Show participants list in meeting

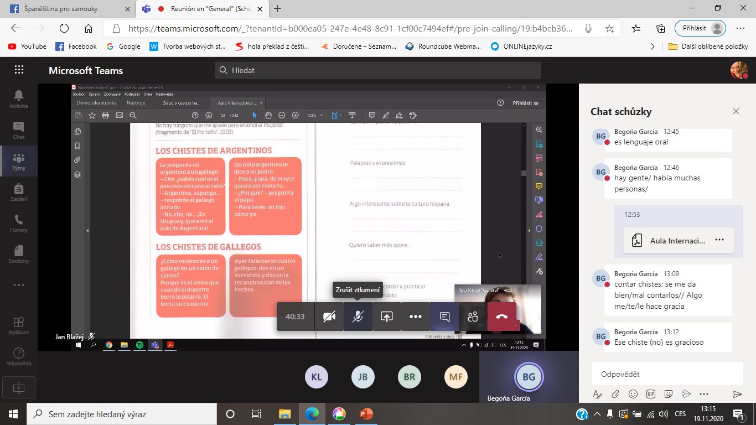pos(473,317)
